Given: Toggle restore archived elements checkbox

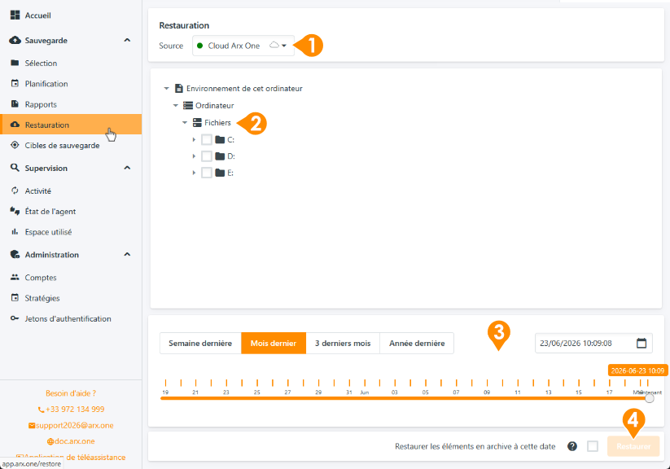Looking at the screenshot, I should [593, 446].
